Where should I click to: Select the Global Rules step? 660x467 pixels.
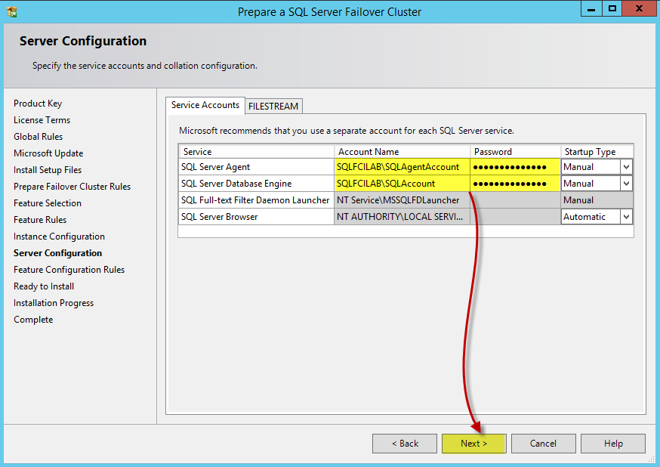point(38,137)
